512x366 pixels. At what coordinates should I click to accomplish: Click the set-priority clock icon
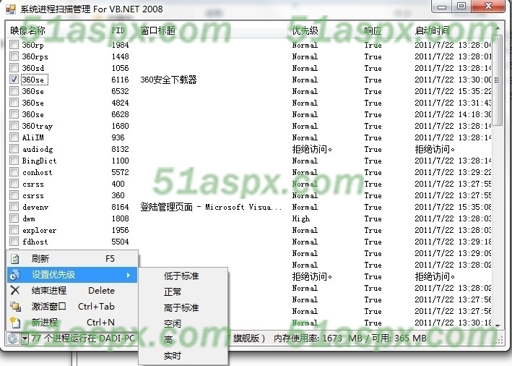click(14, 275)
